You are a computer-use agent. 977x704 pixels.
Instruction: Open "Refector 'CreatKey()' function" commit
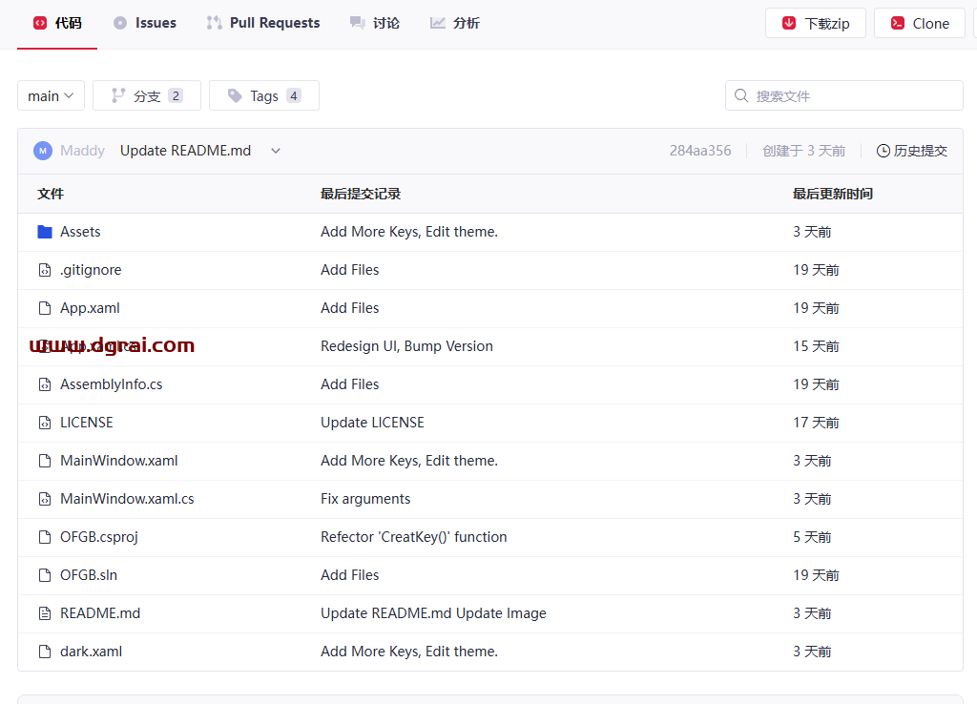(414, 537)
